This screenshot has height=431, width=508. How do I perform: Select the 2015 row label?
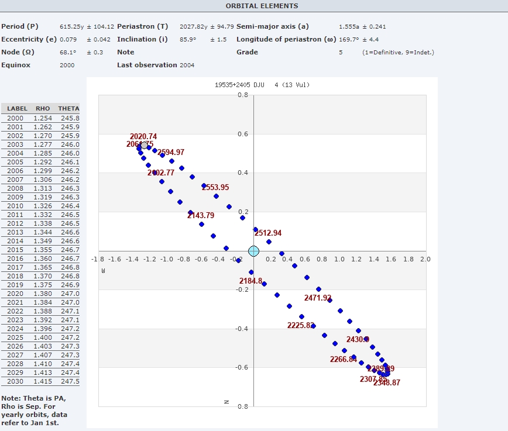(x=15, y=250)
